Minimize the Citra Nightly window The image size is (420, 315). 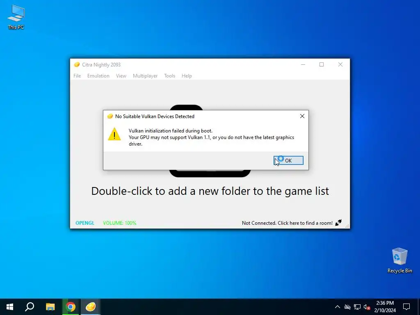pyautogui.click(x=303, y=64)
